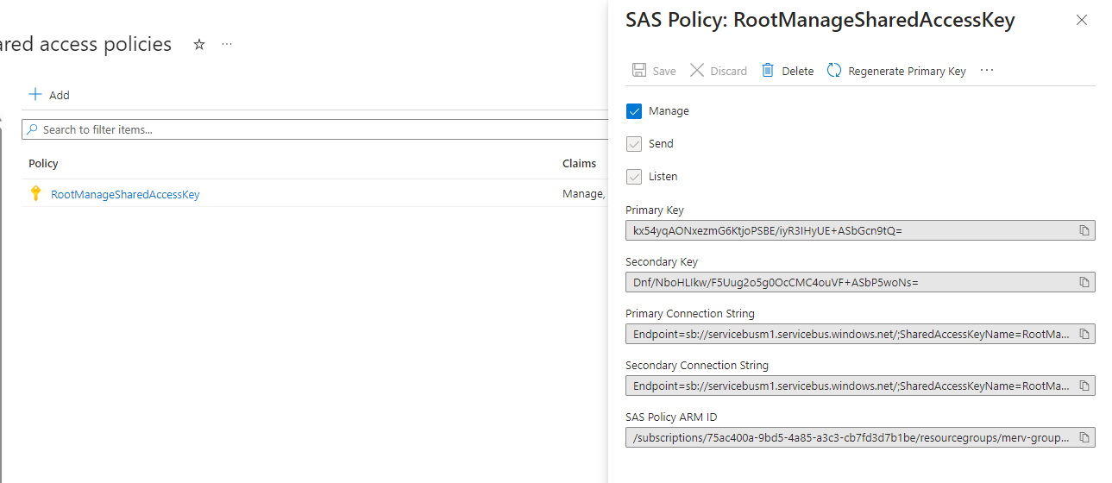This screenshot has height=483, width=1112.
Task: Uncheck the Manage checkbox
Action: 634,111
